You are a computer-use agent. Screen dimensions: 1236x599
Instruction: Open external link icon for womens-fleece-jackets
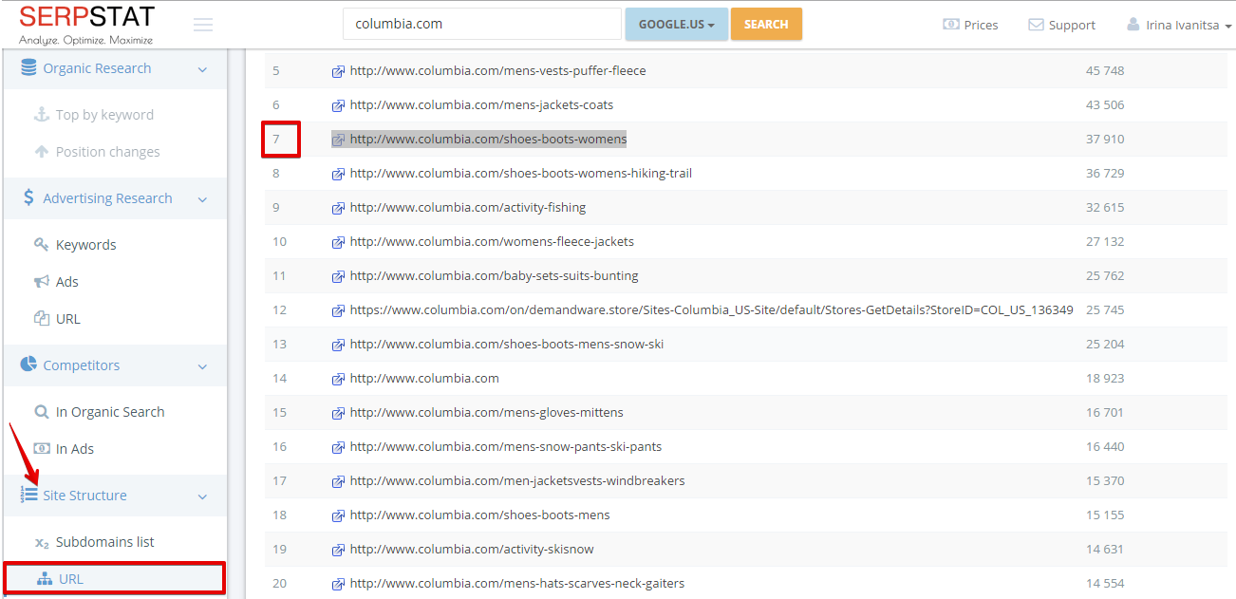point(338,242)
